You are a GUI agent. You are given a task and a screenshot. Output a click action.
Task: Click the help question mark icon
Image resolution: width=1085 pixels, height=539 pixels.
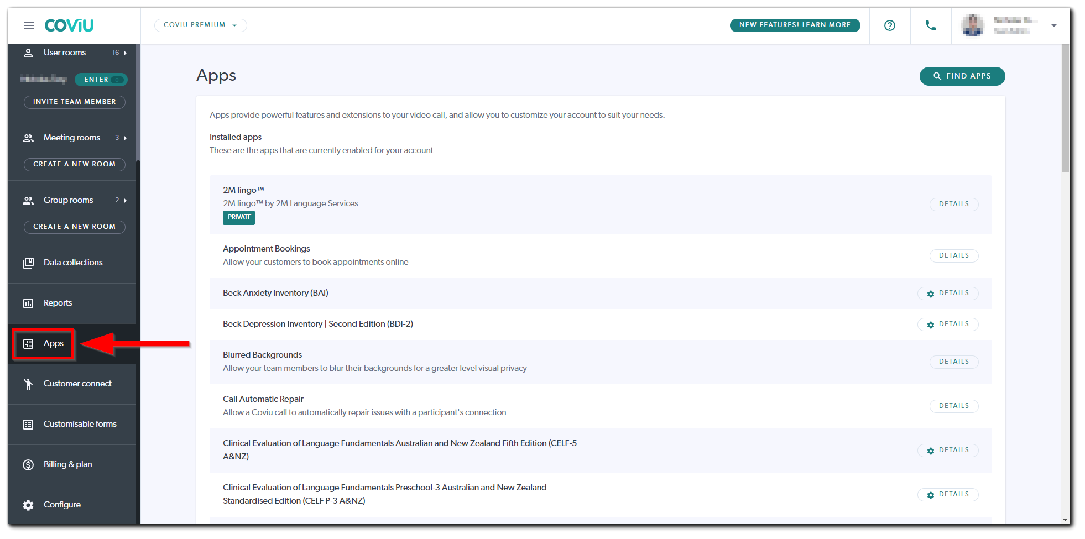pos(889,25)
